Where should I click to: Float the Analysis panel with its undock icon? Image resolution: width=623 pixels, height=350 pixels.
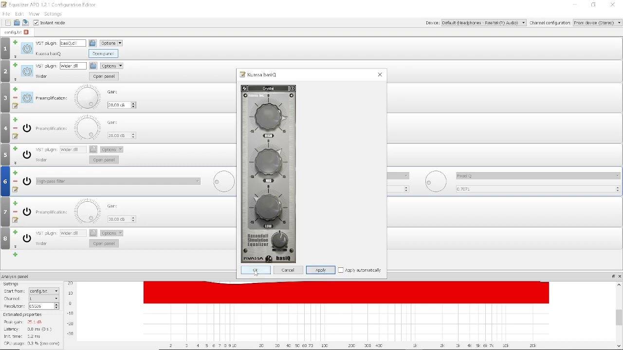click(613, 276)
